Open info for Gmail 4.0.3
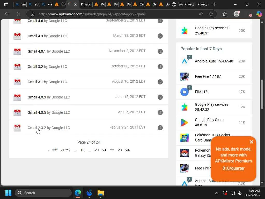 tap(160, 97)
